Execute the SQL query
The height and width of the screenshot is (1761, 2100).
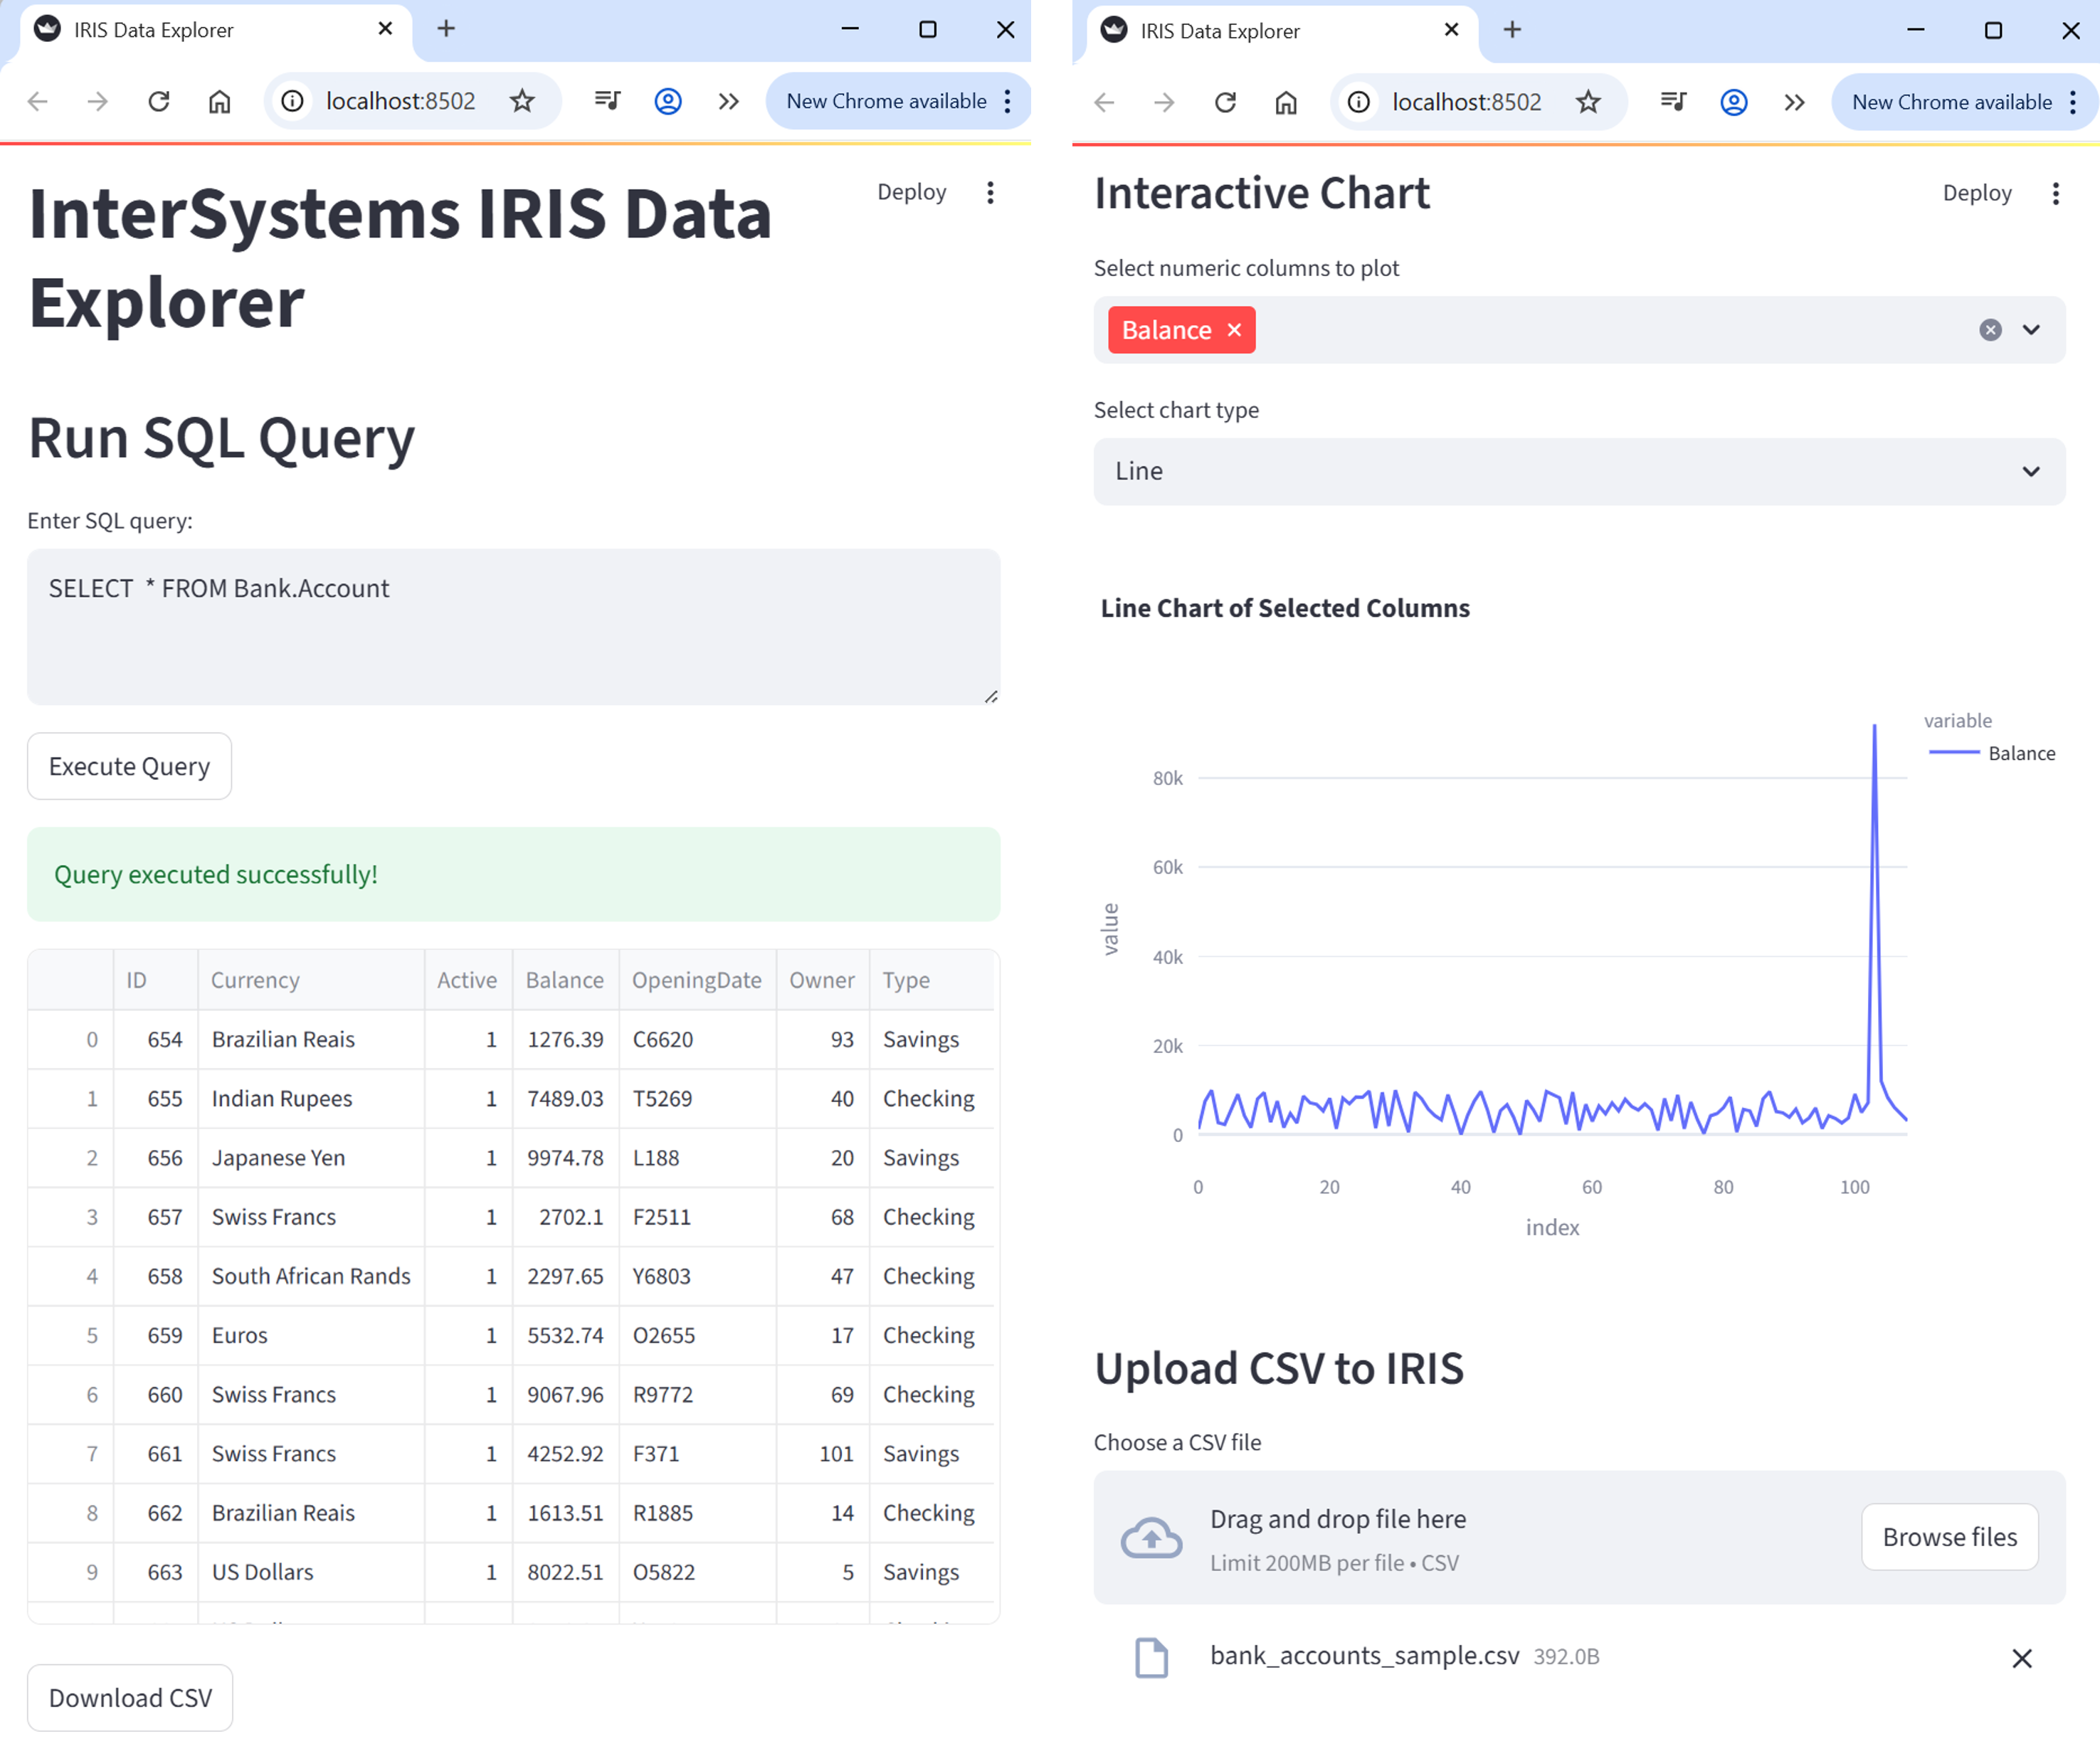point(129,766)
